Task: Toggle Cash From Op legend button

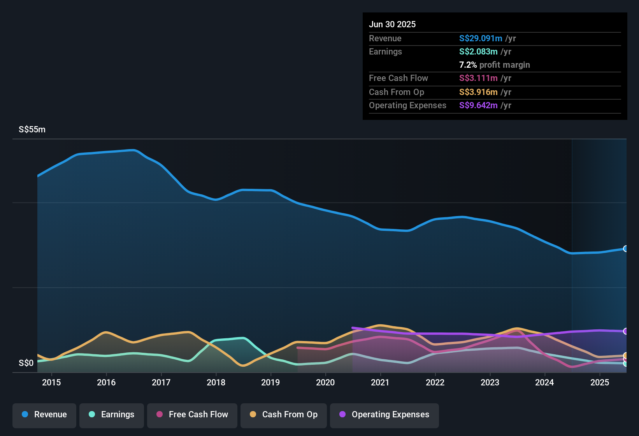Action: click(x=284, y=415)
